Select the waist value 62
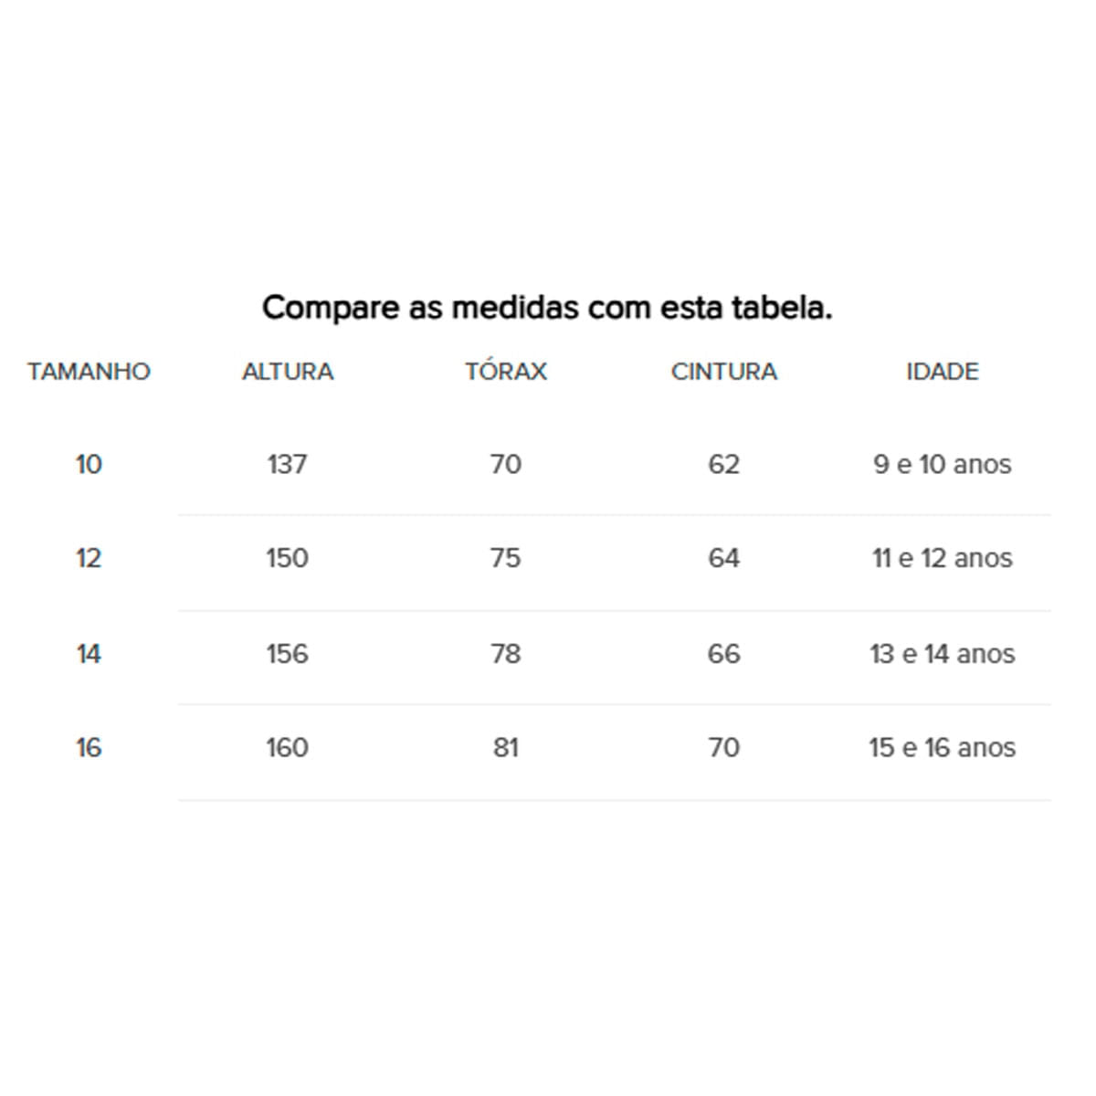This screenshot has width=1096, height=1096. click(x=723, y=465)
